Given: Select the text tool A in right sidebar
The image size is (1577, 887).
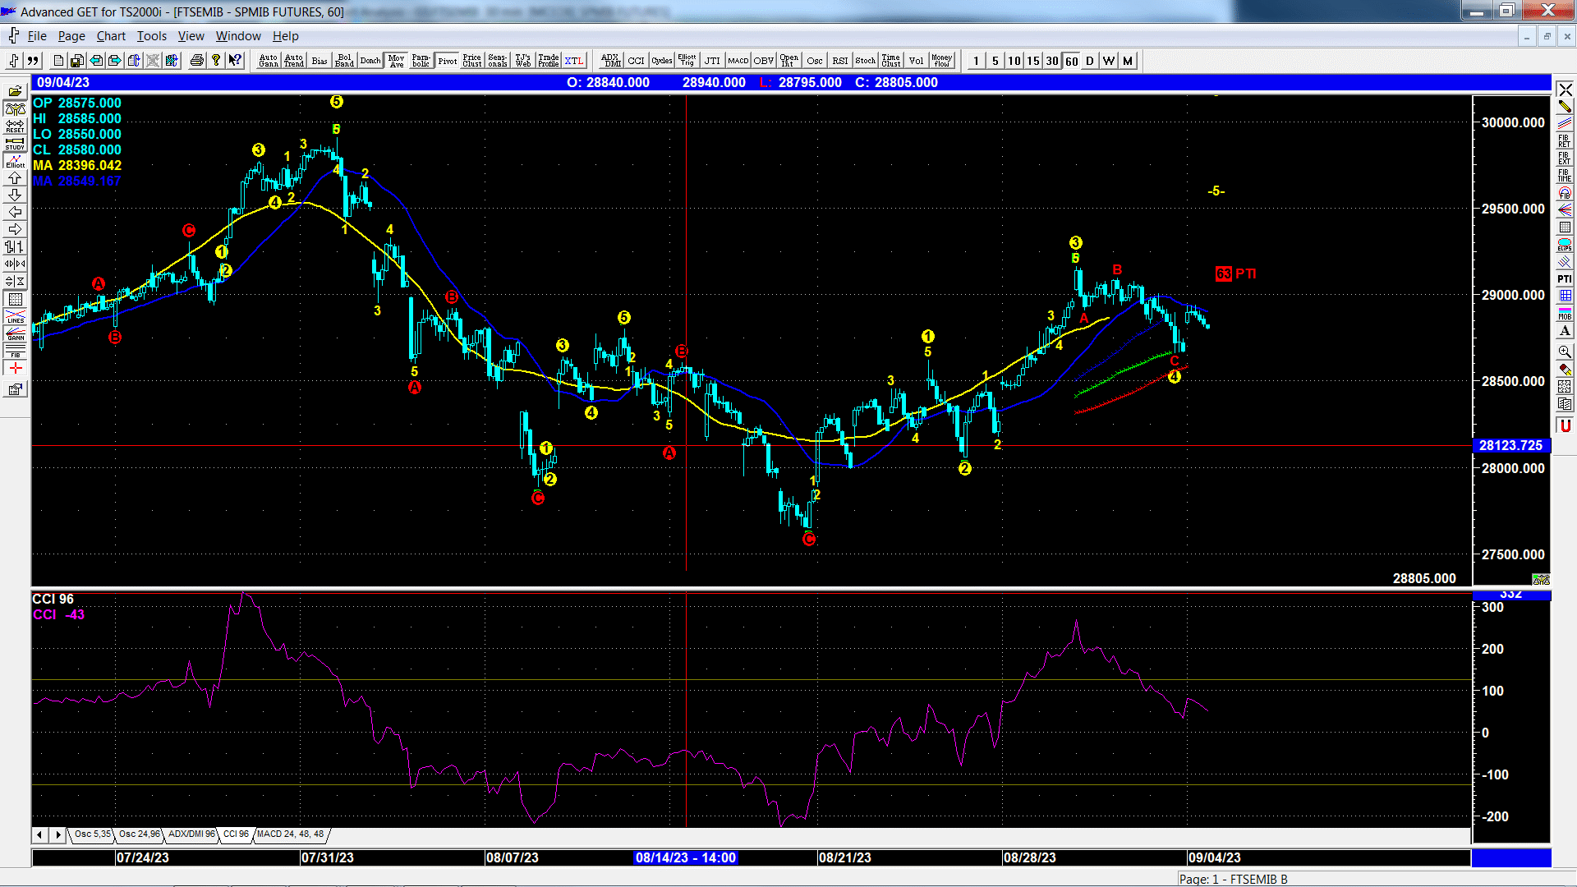Looking at the screenshot, I should tap(1565, 331).
